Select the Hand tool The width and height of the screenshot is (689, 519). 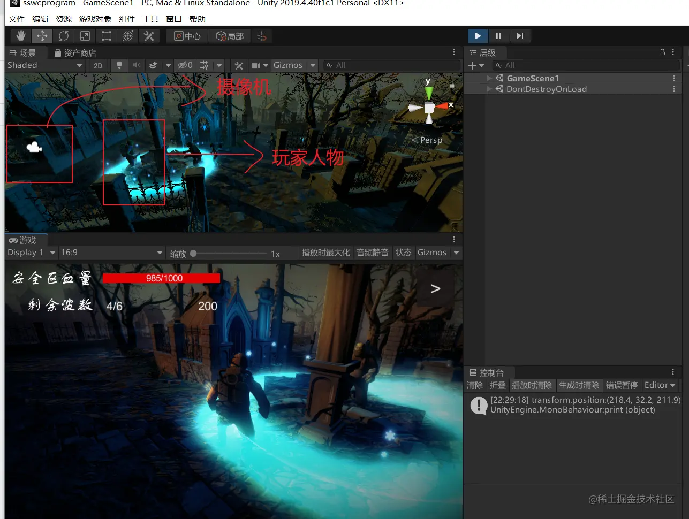[x=21, y=36]
